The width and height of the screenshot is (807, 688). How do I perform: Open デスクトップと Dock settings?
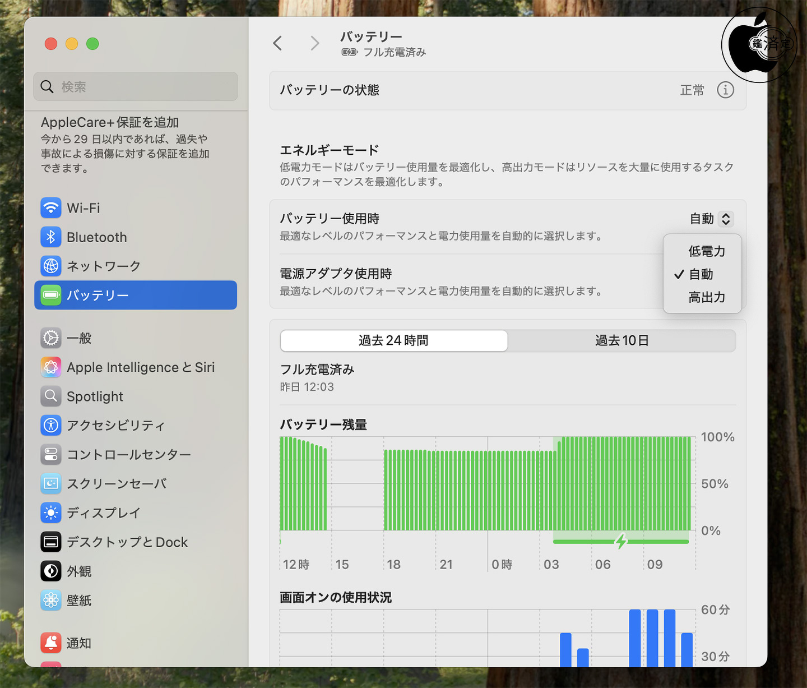[x=127, y=542]
